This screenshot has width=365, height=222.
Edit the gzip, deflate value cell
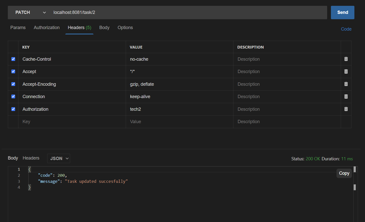tap(179, 84)
